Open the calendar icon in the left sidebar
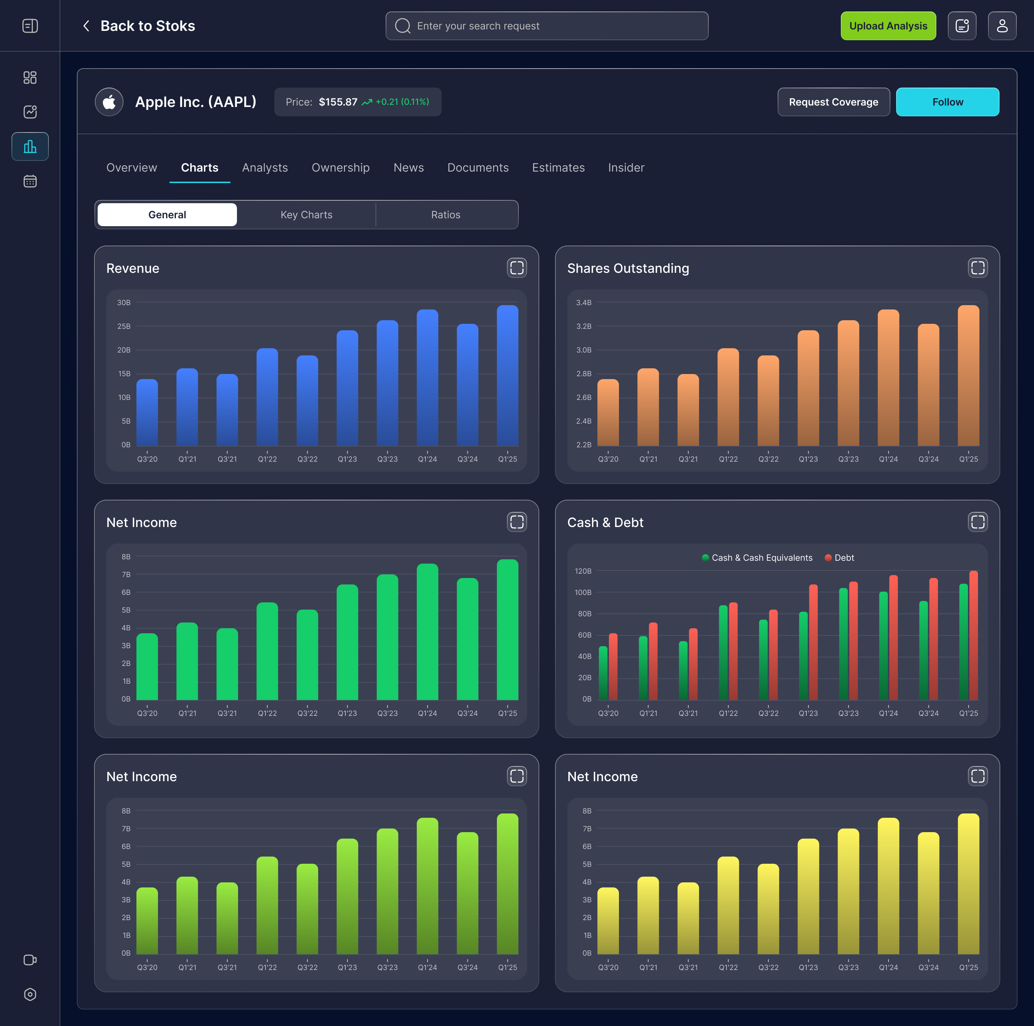 tap(30, 181)
